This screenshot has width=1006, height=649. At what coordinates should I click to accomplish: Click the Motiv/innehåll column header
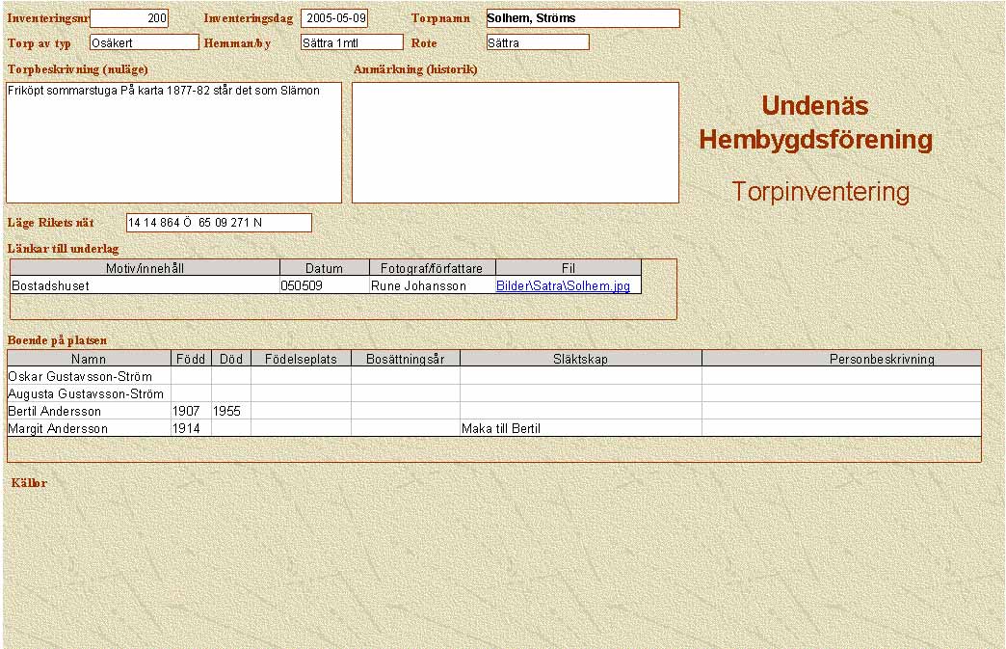pyautogui.click(x=145, y=268)
